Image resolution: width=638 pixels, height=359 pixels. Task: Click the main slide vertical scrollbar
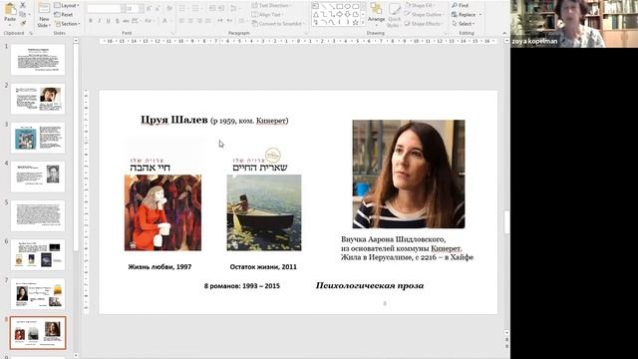click(x=506, y=221)
